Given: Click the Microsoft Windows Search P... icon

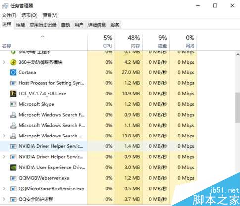Looking at the screenshot, I should 13,126.
